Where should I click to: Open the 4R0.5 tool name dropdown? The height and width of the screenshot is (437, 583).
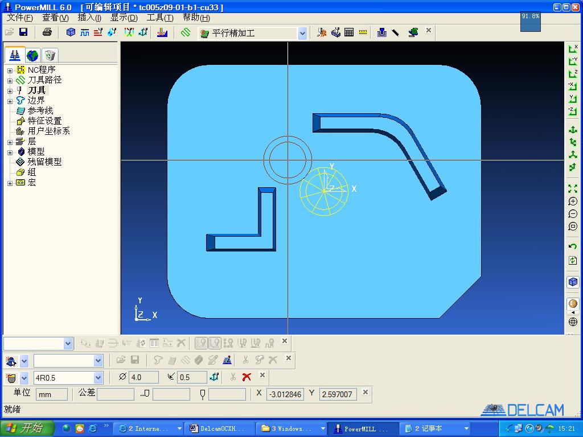click(98, 378)
